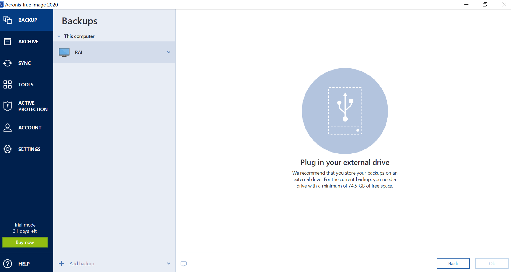
Task: Close the Acronis True Image window
Action: pos(504,5)
